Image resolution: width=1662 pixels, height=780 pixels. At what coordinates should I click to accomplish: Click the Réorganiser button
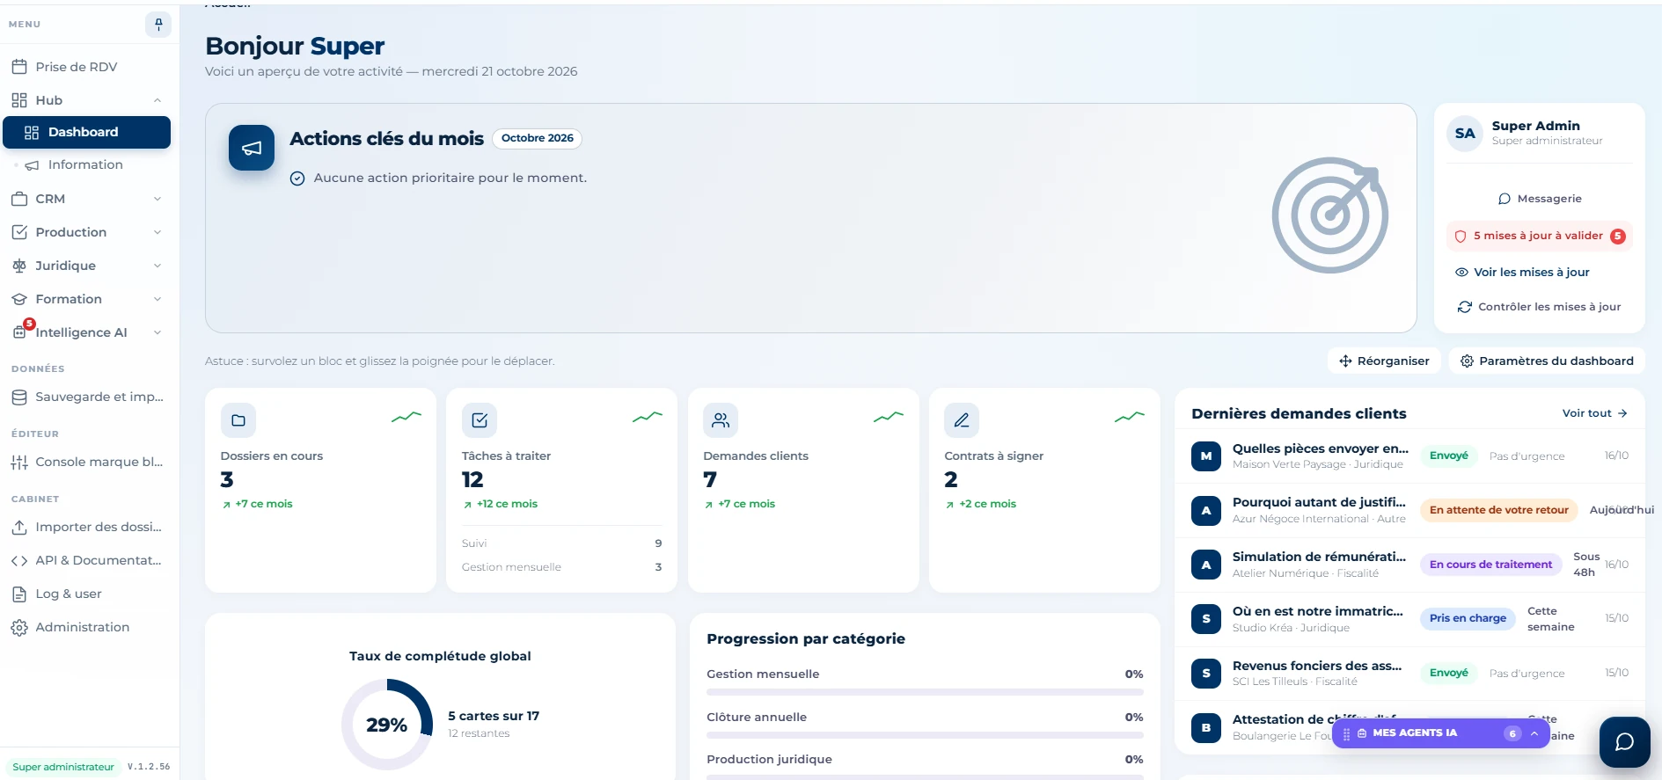click(1384, 361)
